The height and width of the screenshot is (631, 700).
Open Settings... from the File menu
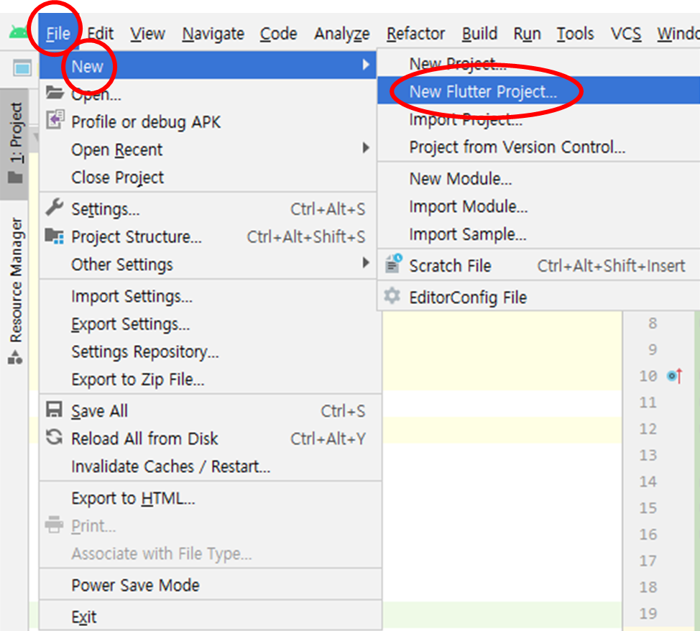(x=208, y=208)
